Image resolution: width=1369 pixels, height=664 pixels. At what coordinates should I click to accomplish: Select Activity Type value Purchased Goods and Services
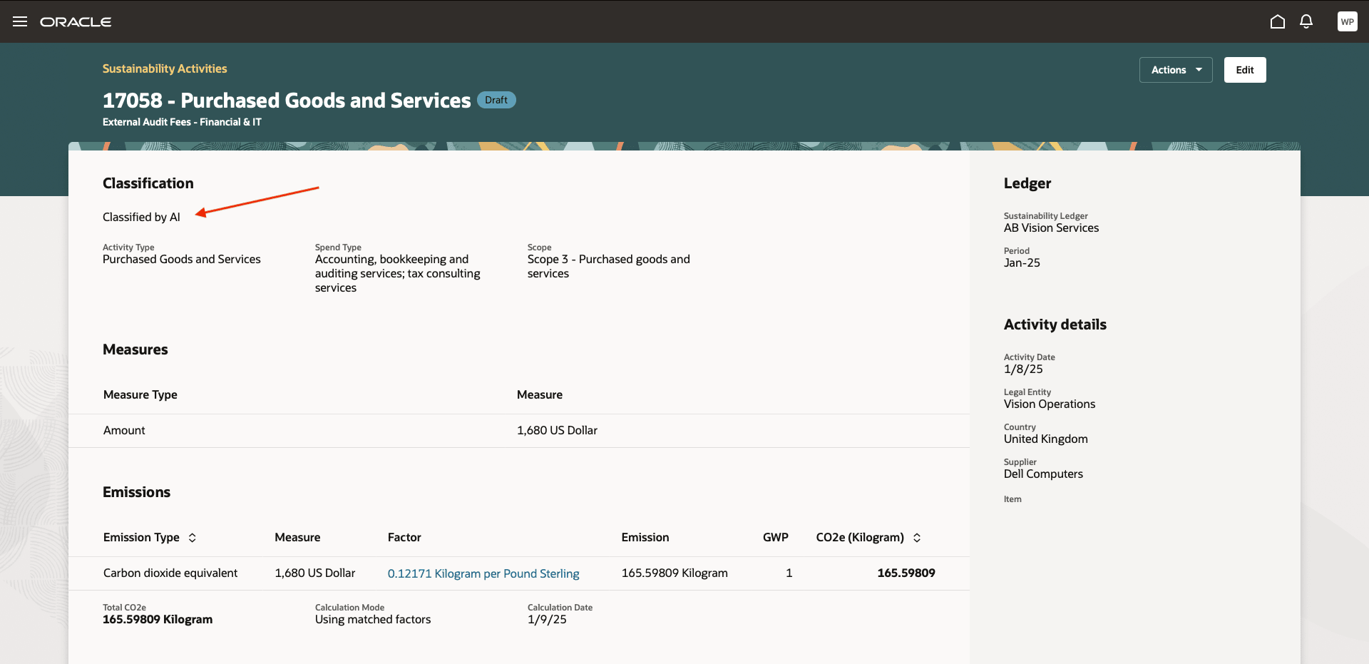(x=182, y=260)
